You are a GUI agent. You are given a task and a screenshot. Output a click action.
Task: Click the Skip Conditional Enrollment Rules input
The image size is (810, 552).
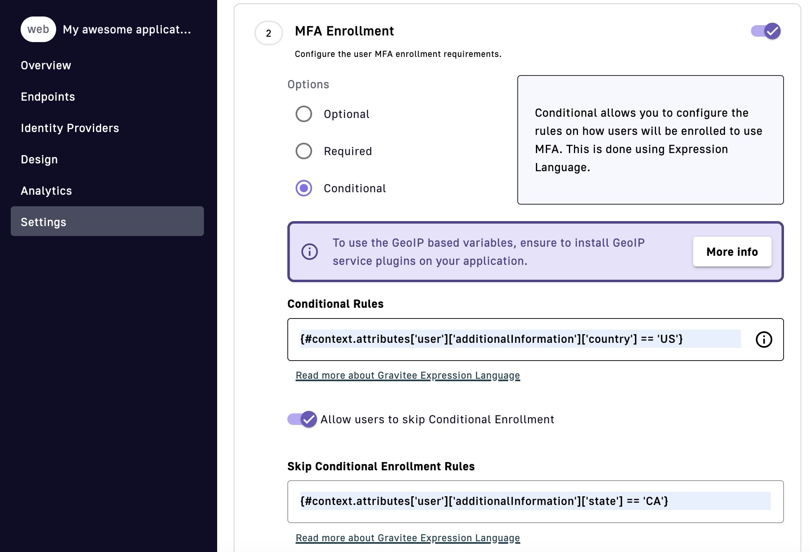[x=535, y=501]
